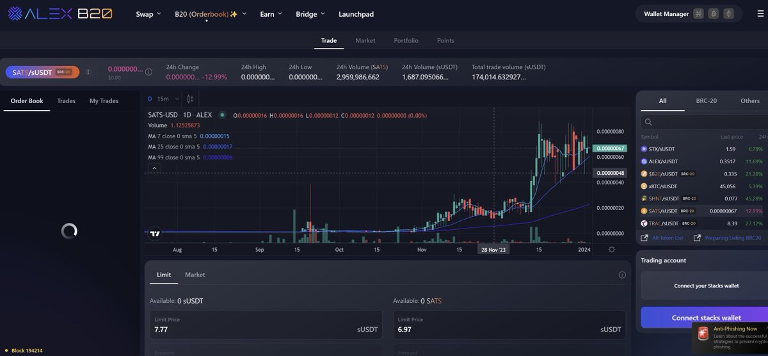Select the All token filter tab

pos(662,101)
